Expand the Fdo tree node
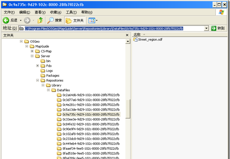This screenshot has height=159, width=230. (37, 66)
